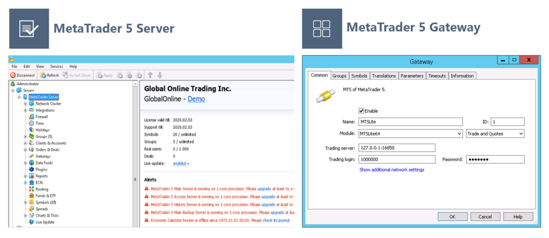
Task: Click the Network Cluster node icon
Action: [x=32, y=103]
